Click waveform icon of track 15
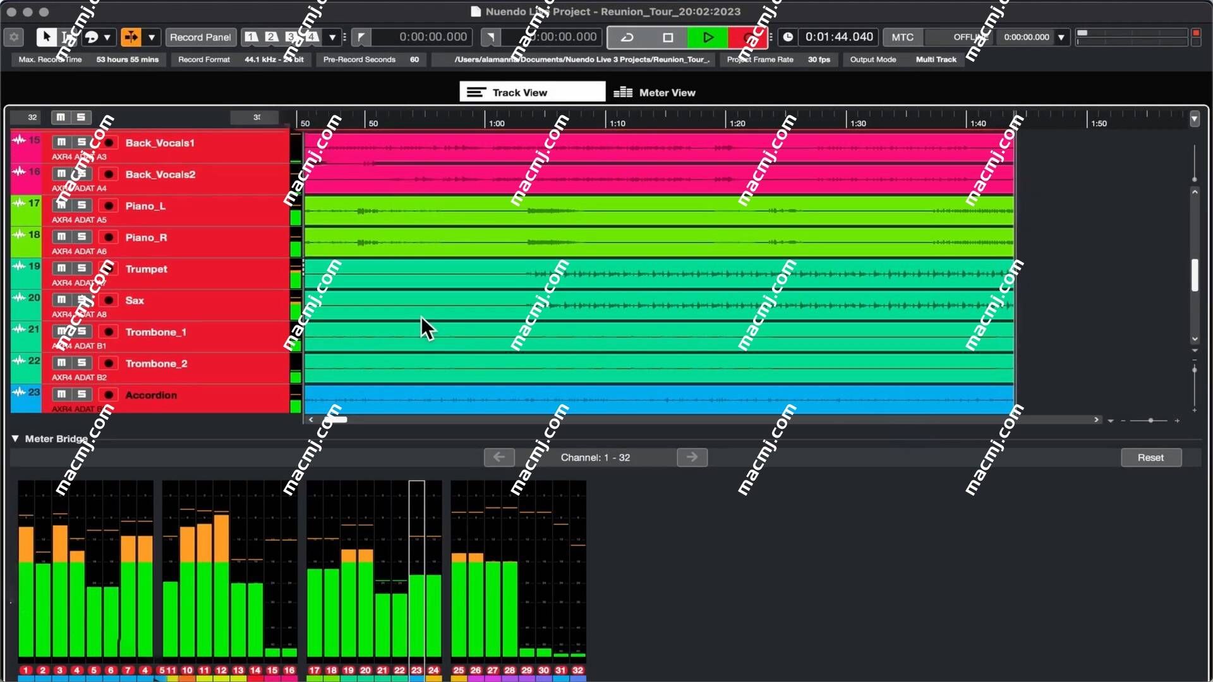This screenshot has height=682, width=1213. coord(19,140)
